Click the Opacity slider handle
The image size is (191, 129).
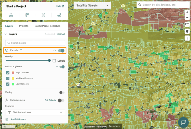49,60
